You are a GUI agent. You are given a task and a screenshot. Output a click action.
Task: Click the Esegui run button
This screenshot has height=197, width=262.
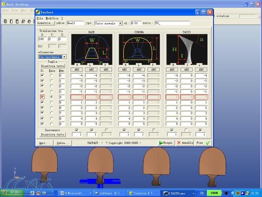click(x=166, y=143)
